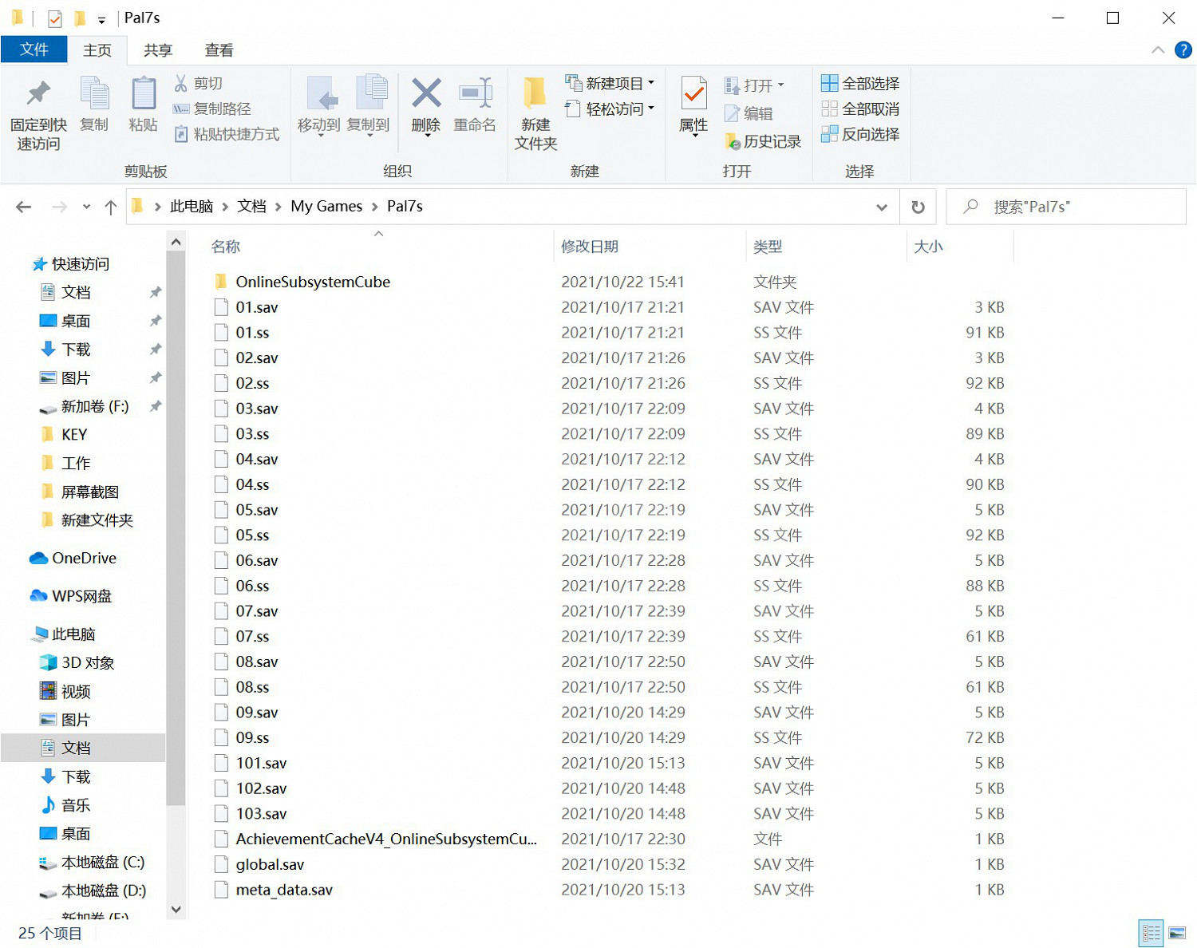1197x948 pixels.
Task: Click the navigation pane scroll-down arrow
Action: 176,909
